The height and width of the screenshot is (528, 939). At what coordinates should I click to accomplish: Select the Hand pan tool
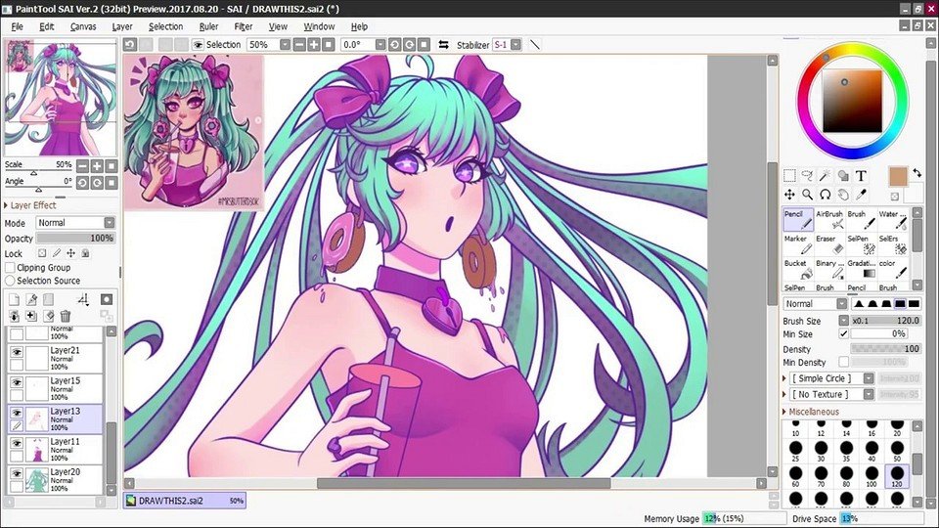843,194
